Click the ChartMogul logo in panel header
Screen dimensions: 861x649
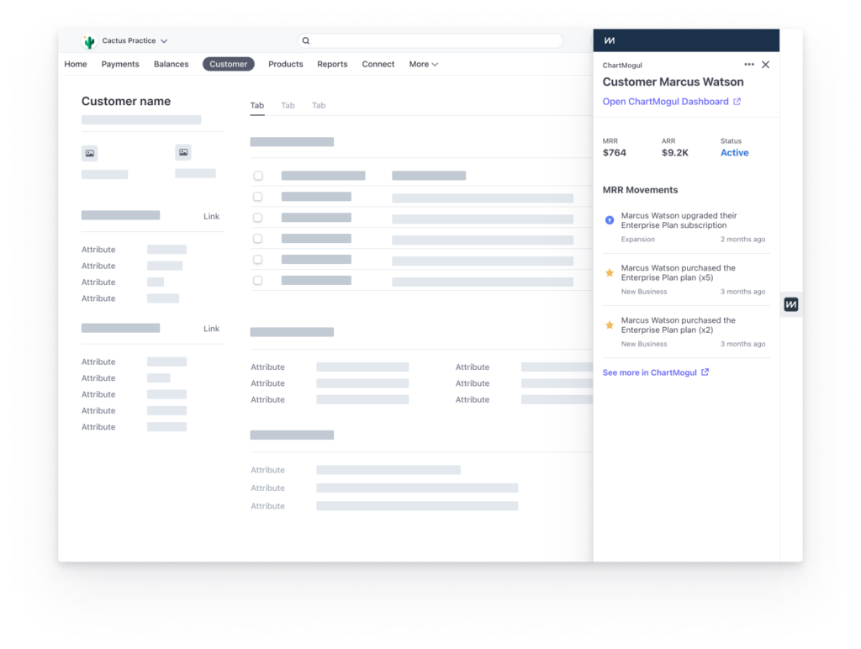(x=610, y=40)
